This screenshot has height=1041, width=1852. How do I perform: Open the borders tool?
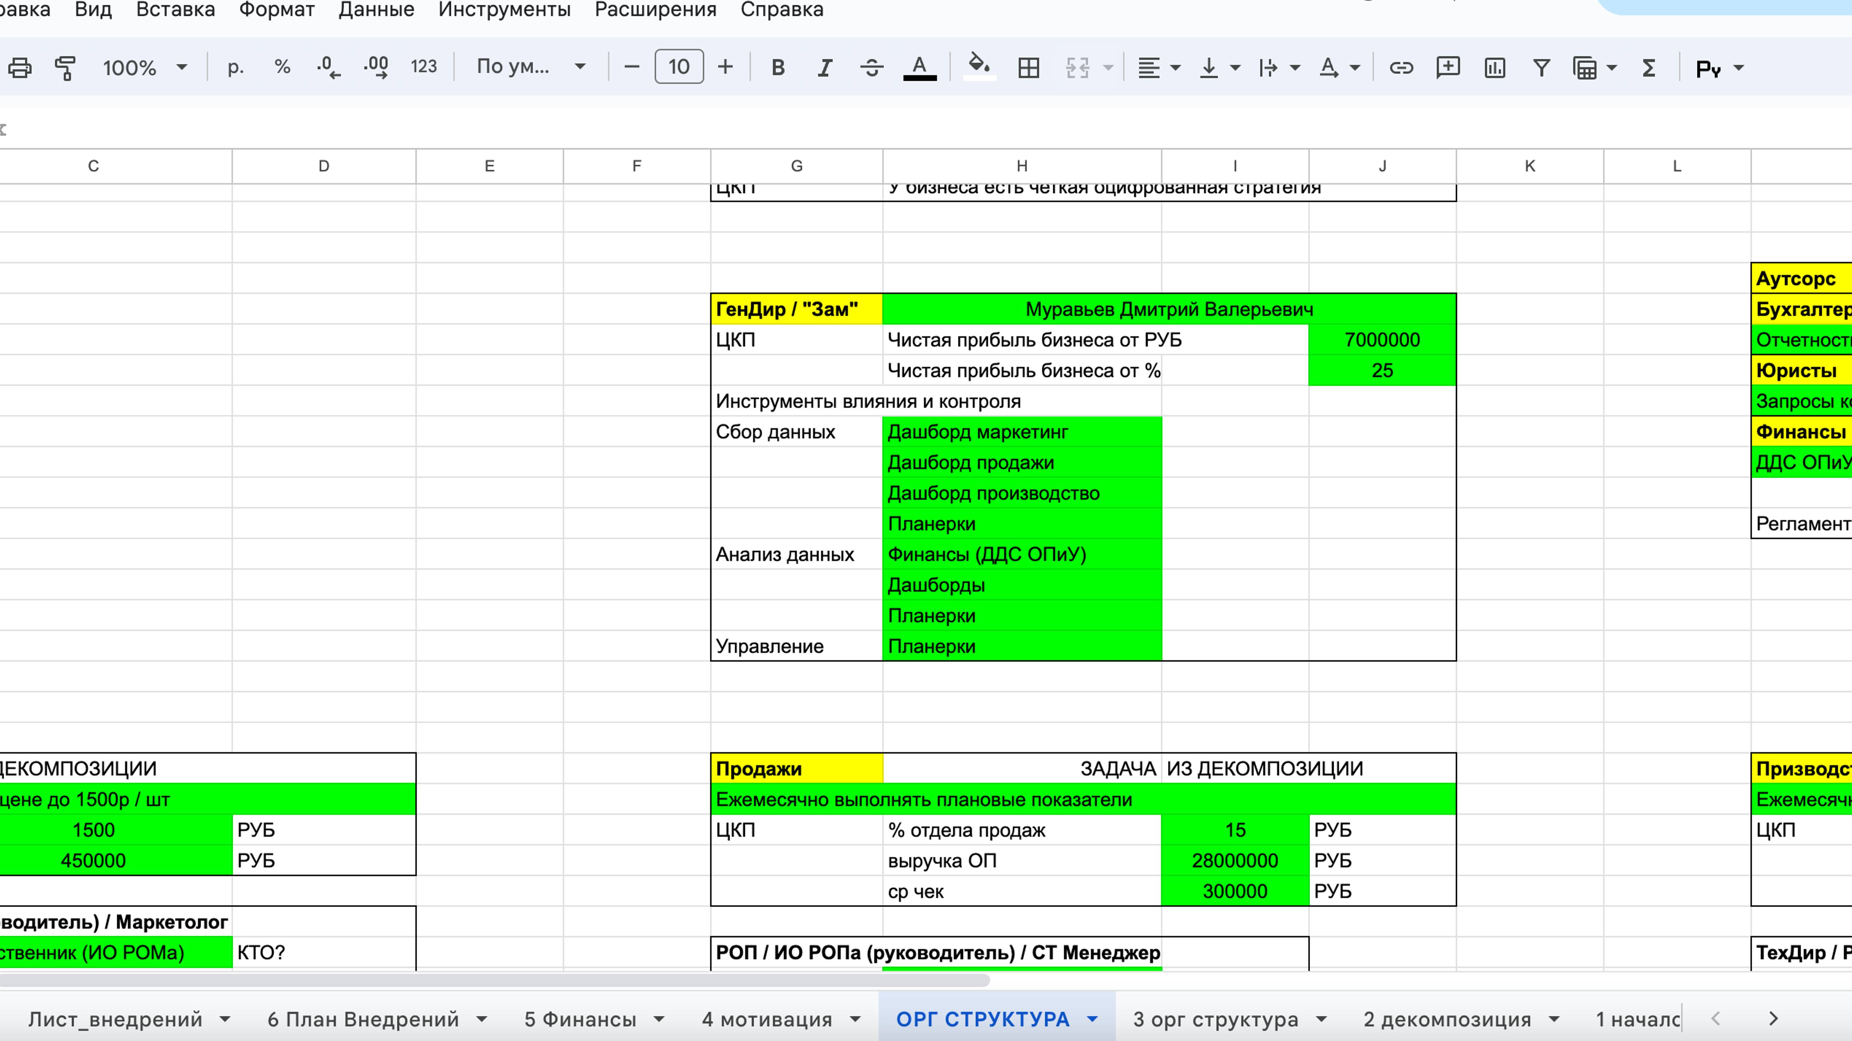(x=1028, y=67)
